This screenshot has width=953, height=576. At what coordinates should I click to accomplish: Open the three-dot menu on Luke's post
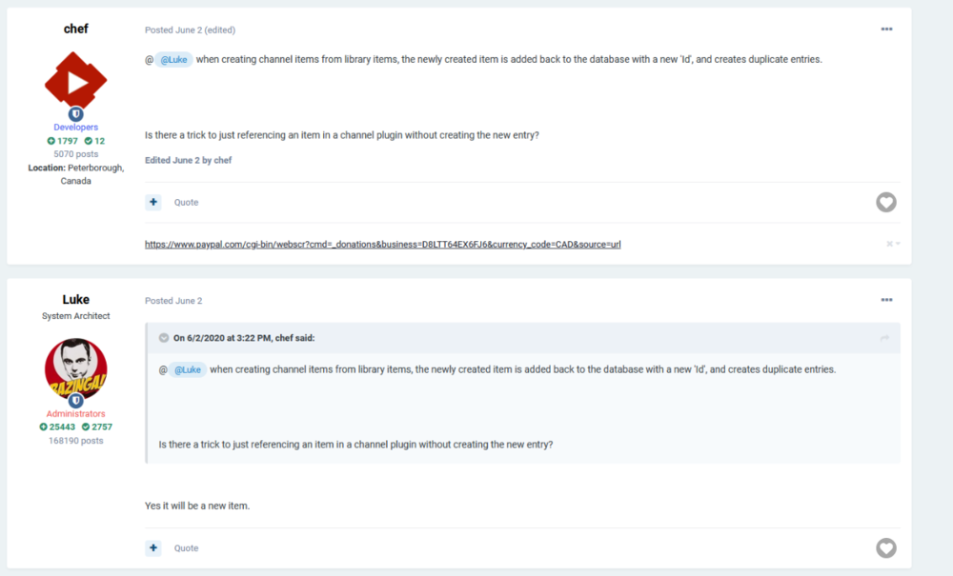886,300
